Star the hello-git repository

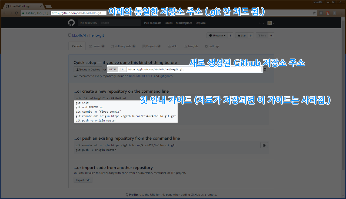pos(241,35)
